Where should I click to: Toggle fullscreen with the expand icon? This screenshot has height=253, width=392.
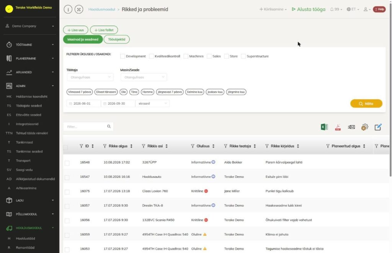[79, 10]
